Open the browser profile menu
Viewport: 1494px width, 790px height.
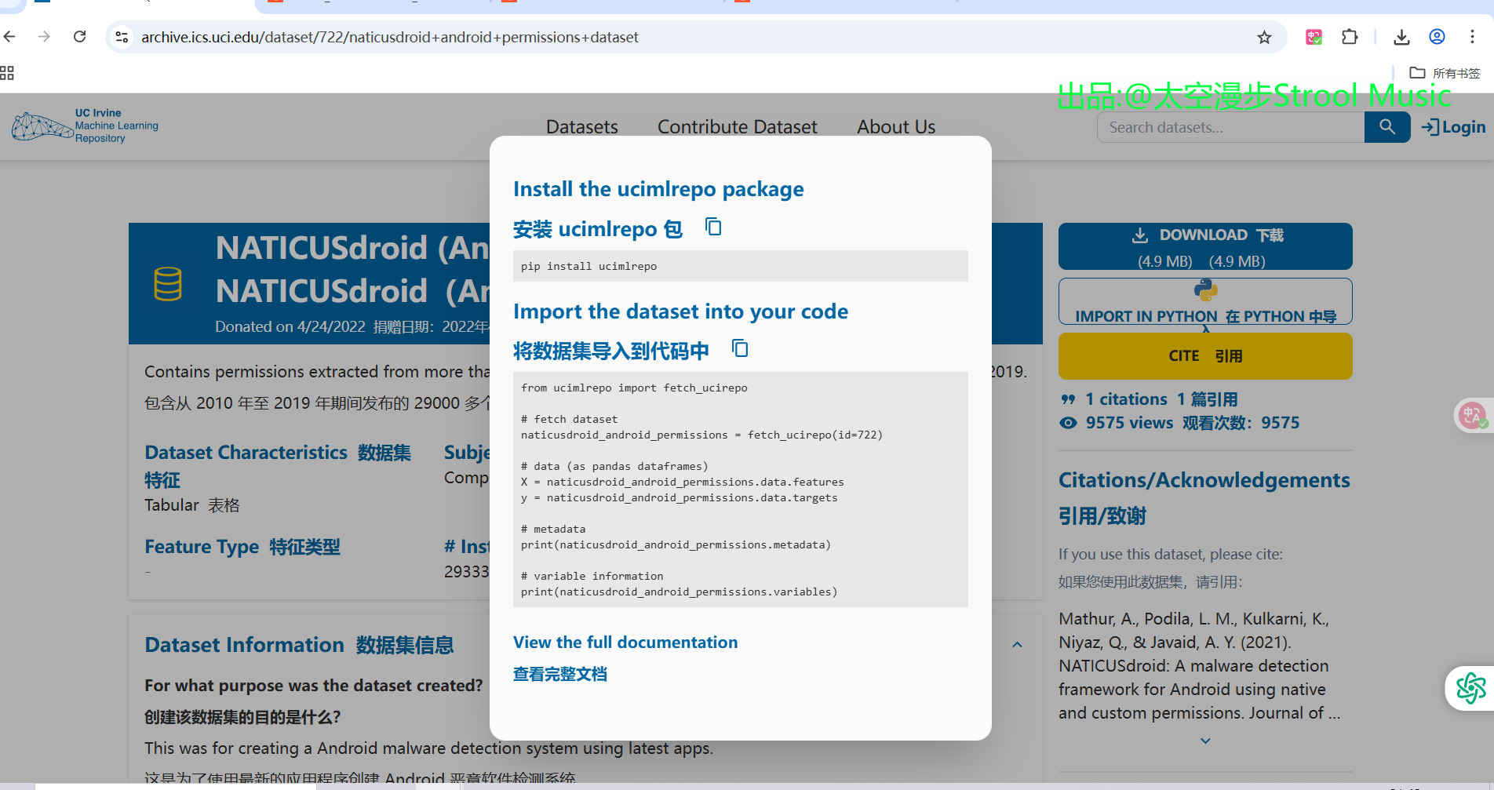coord(1437,37)
